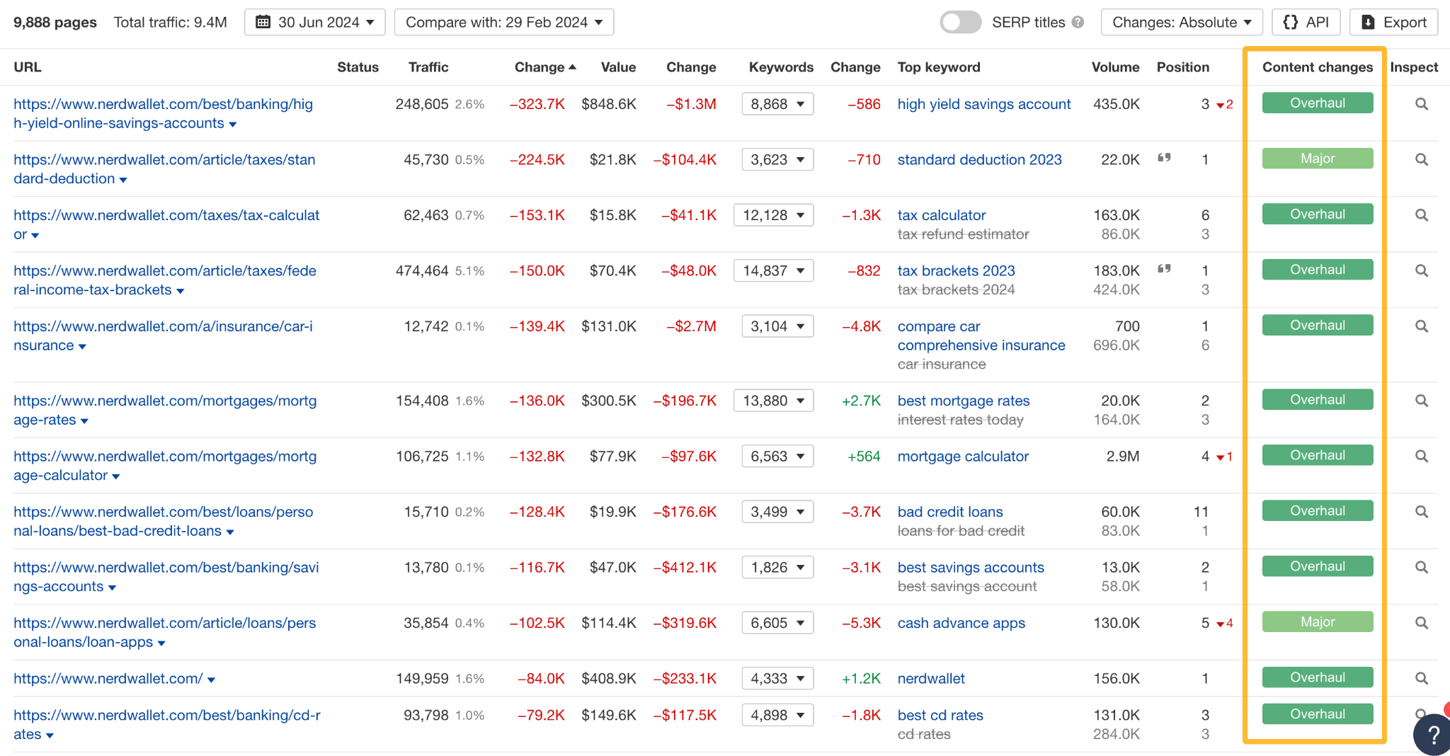The height and width of the screenshot is (756, 1450).
Task: Open the help question mark button
Action: (1432, 735)
